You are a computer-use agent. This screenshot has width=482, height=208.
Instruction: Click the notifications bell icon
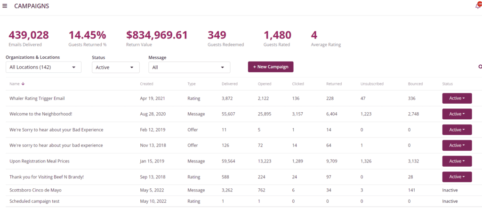click(x=478, y=6)
